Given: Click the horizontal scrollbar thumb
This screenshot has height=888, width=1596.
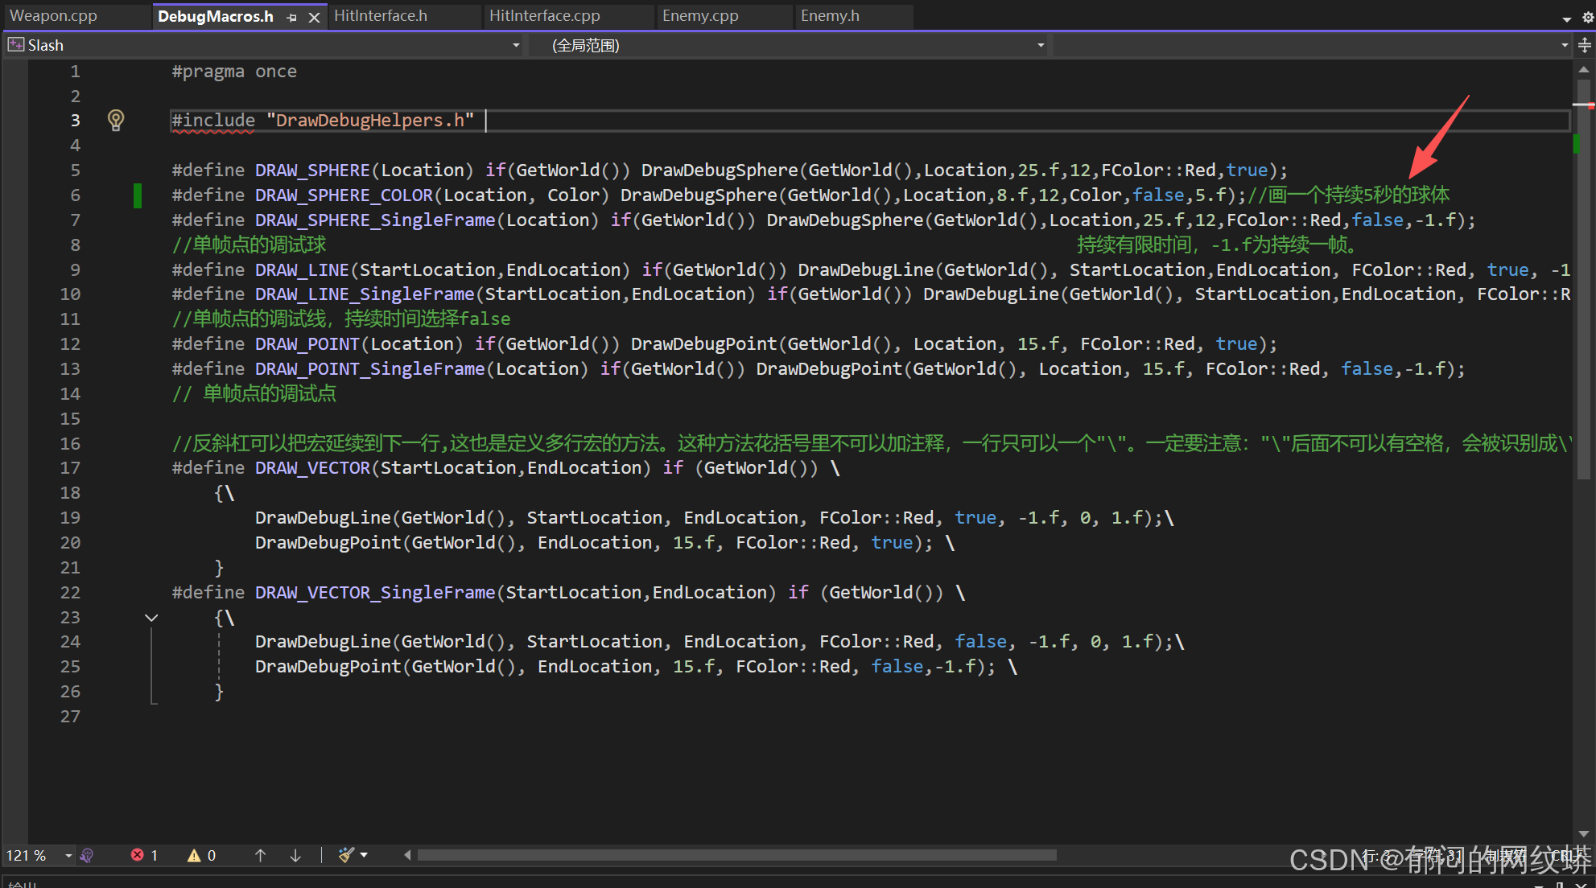Looking at the screenshot, I should tap(736, 855).
